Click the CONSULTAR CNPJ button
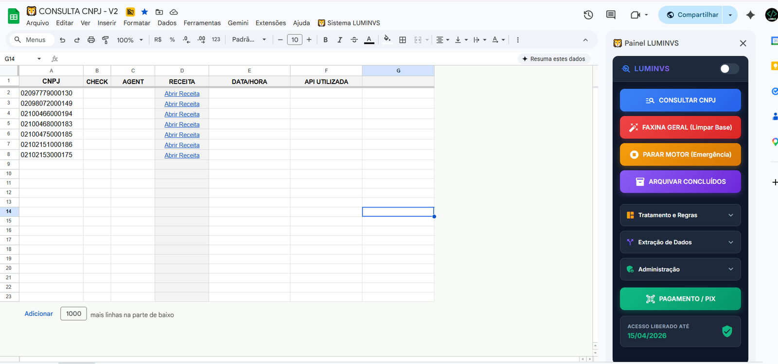The height and width of the screenshot is (364, 778). [680, 100]
